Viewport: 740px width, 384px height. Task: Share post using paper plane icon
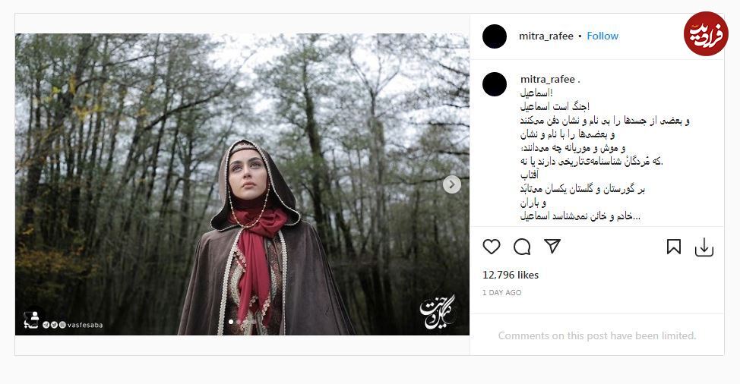[552, 246]
